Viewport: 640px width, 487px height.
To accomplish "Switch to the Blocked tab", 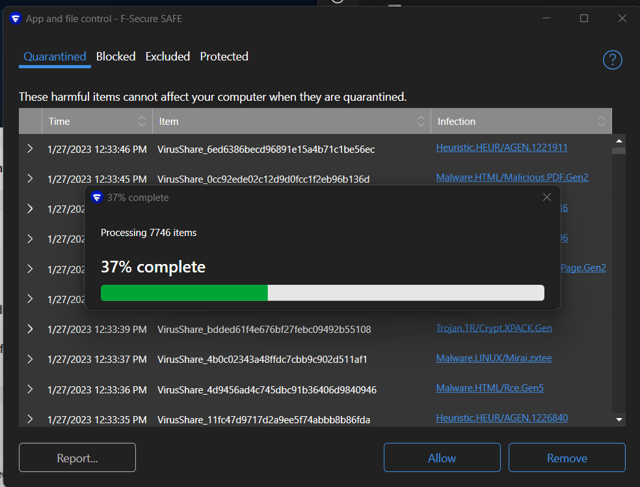I will click(116, 57).
